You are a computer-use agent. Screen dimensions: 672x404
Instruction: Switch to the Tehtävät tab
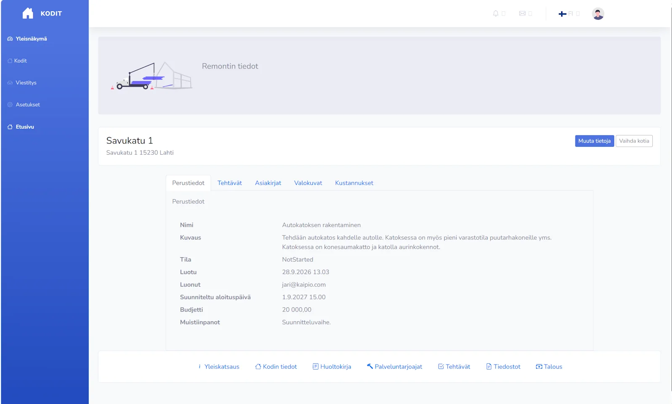pyautogui.click(x=230, y=183)
